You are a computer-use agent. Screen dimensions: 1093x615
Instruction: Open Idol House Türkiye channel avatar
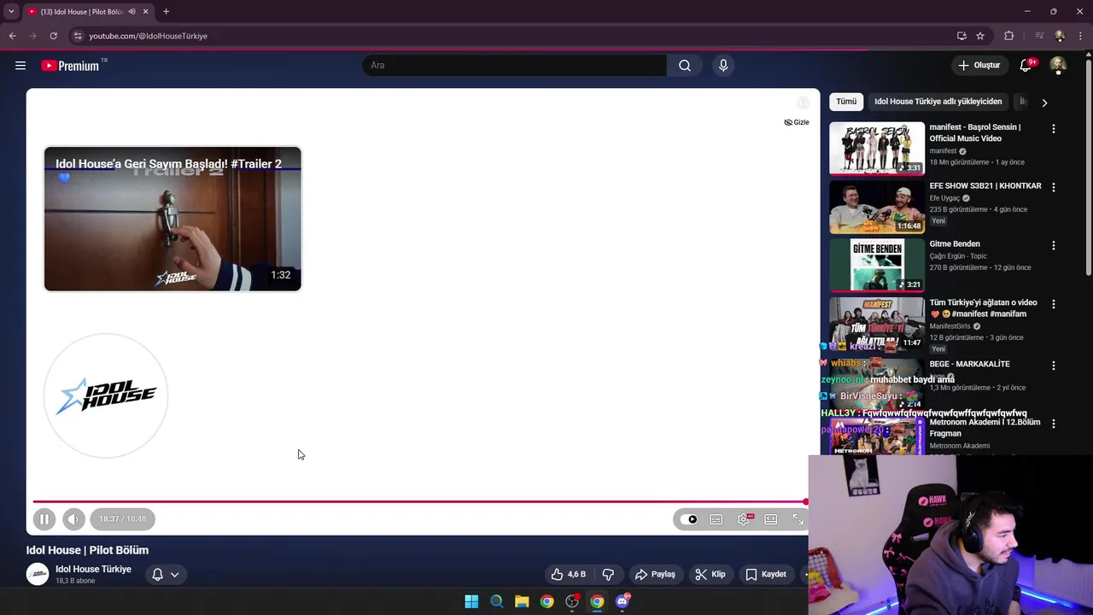click(x=38, y=574)
